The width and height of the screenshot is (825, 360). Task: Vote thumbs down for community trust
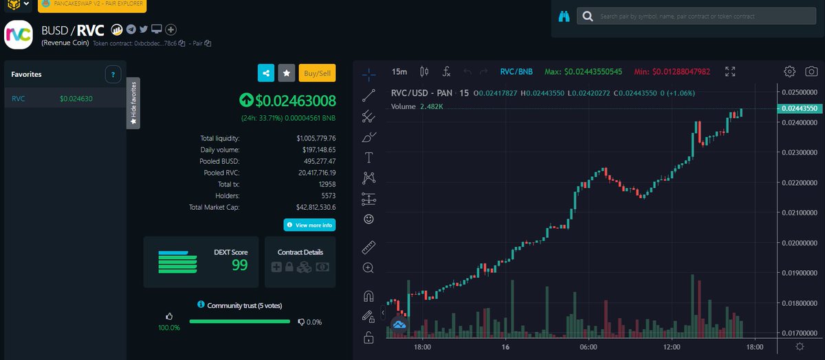click(301, 322)
